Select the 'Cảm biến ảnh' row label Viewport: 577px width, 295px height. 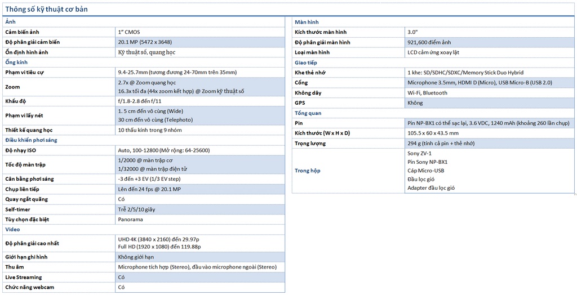tap(23, 32)
